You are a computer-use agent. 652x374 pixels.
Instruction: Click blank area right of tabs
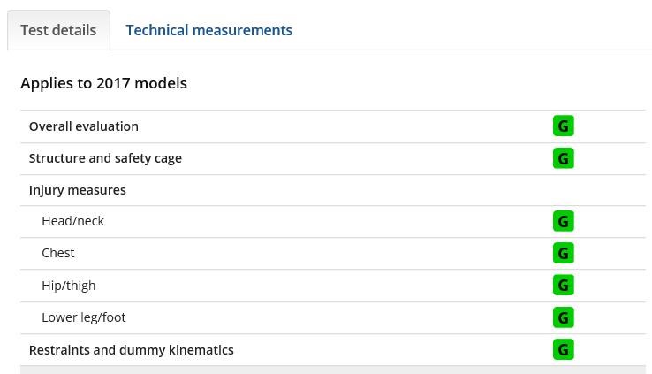pyautogui.click(x=470, y=29)
